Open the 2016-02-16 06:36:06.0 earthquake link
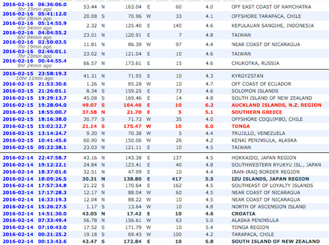Image resolution: width=329 pixels, height=245 pixels. (x=35, y=5)
